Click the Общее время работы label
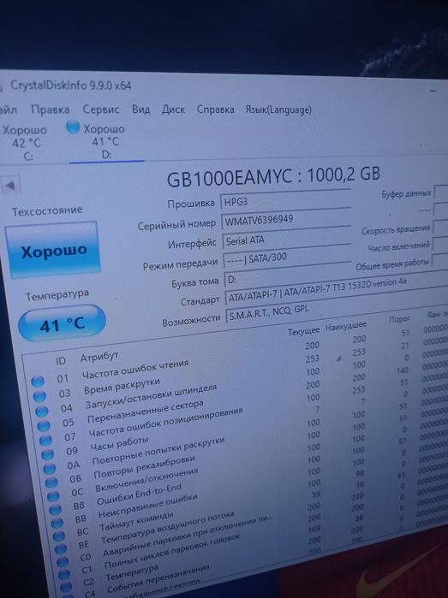 tap(391, 263)
